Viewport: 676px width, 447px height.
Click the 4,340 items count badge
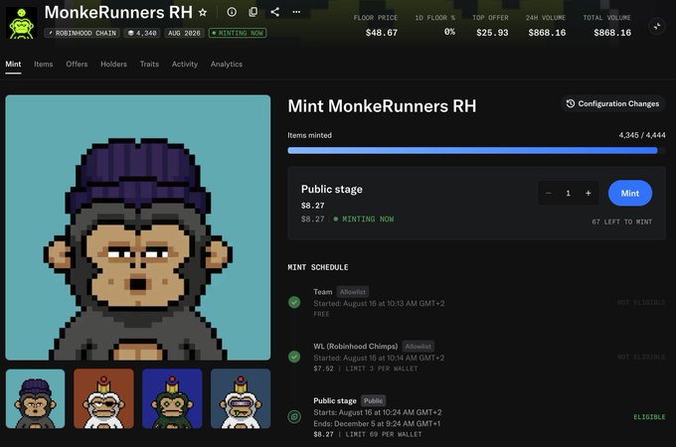coord(142,33)
